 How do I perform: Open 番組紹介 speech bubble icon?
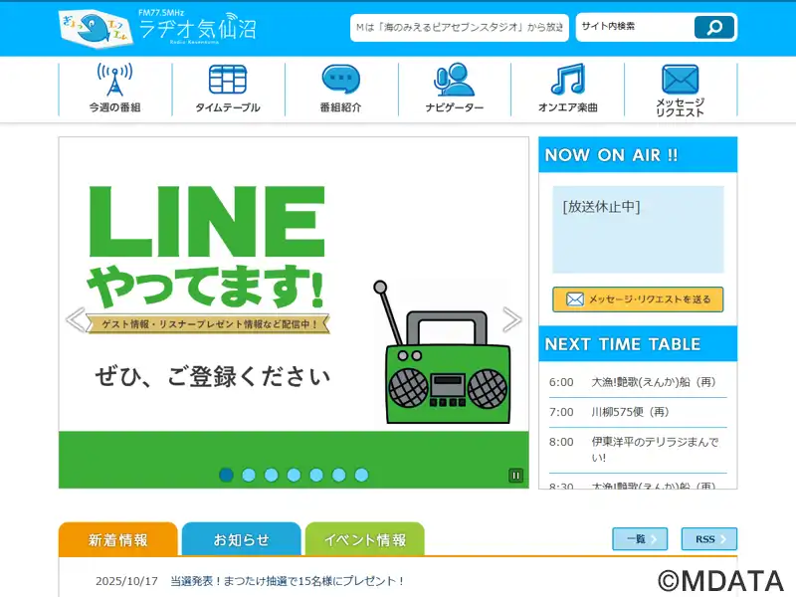[x=340, y=80]
